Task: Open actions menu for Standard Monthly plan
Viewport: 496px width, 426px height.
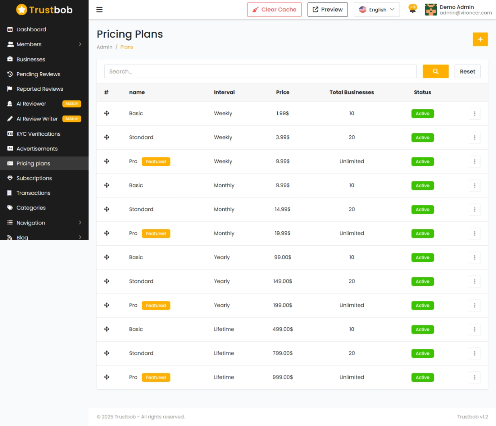Action: point(474,210)
